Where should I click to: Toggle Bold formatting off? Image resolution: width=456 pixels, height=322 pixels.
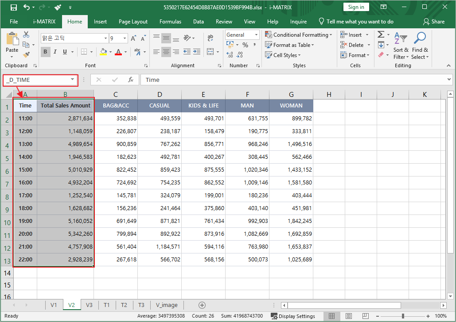pos(45,52)
